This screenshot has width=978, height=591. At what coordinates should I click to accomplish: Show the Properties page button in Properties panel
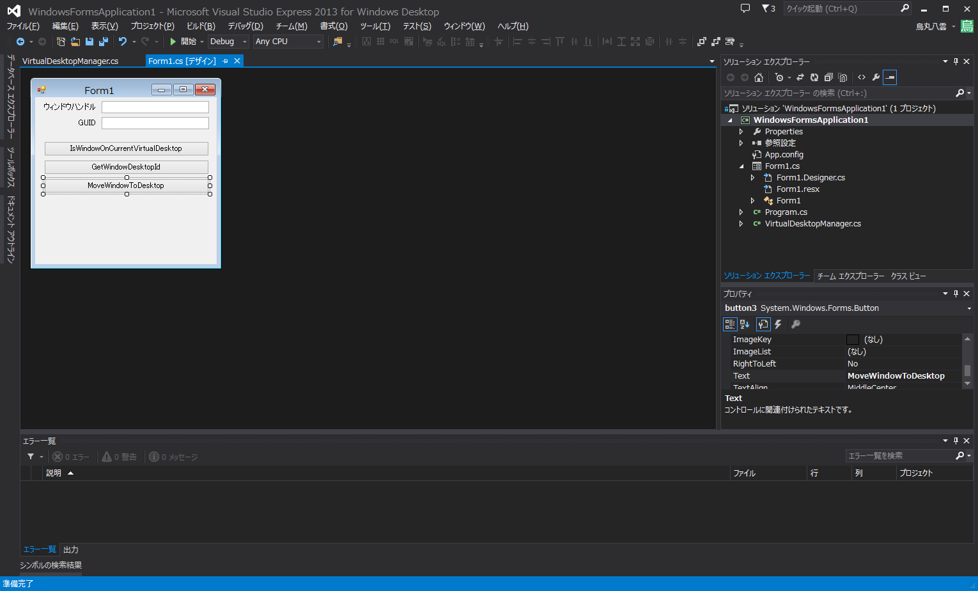pos(763,324)
